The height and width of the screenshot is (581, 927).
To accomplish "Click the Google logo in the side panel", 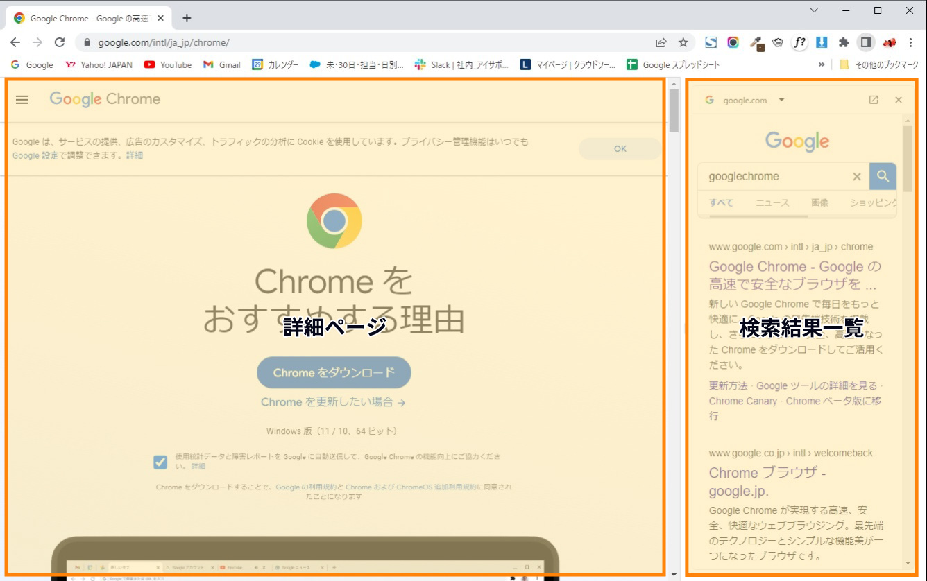I will click(797, 141).
